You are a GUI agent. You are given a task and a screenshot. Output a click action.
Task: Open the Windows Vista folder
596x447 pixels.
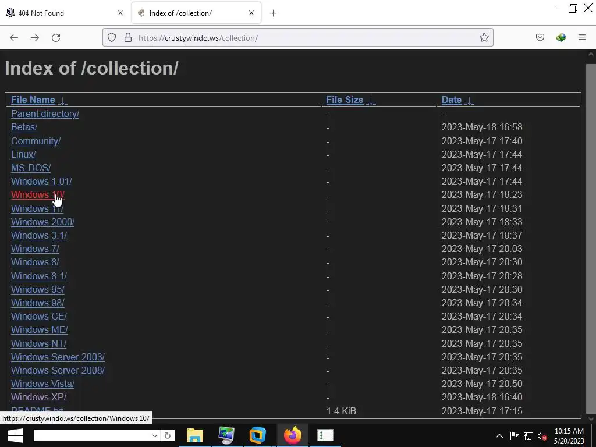43,384
